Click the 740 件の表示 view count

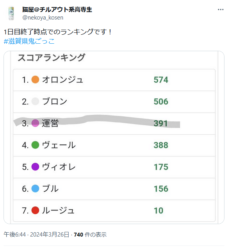pos(90,235)
